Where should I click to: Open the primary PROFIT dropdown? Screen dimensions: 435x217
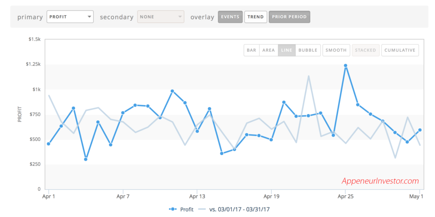pyautogui.click(x=70, y=17)
